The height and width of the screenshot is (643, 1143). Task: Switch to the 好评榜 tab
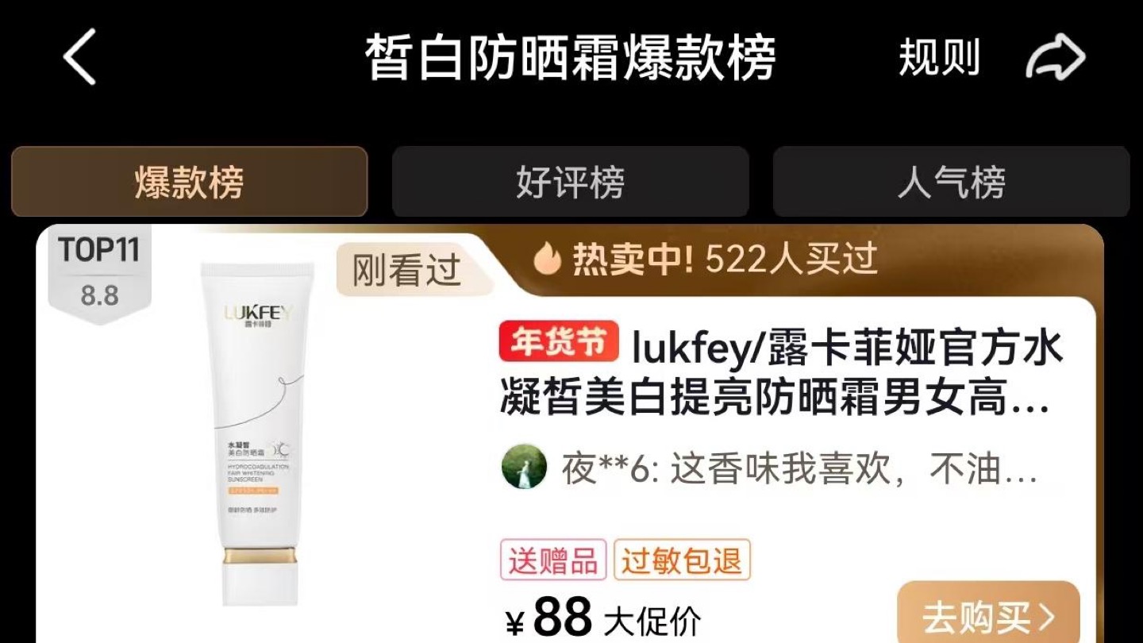point(571,182)
